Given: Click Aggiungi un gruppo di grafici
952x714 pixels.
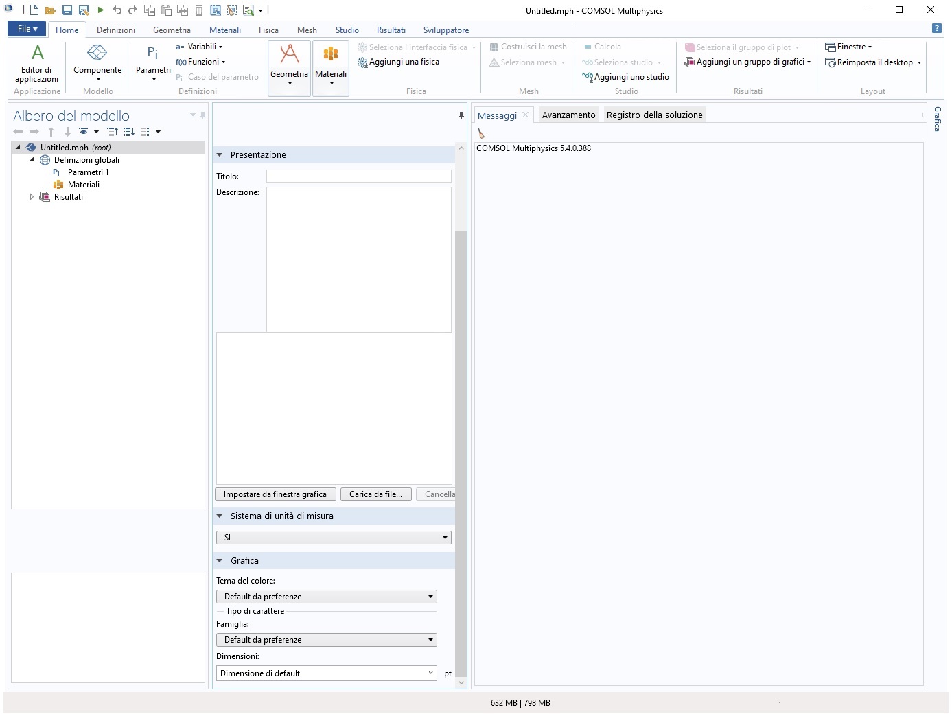Looking at the screenshot, I should (x=747, y=62).
